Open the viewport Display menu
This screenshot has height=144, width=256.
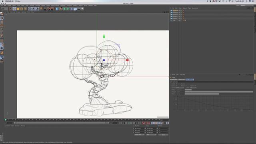[x=18, y=12]
